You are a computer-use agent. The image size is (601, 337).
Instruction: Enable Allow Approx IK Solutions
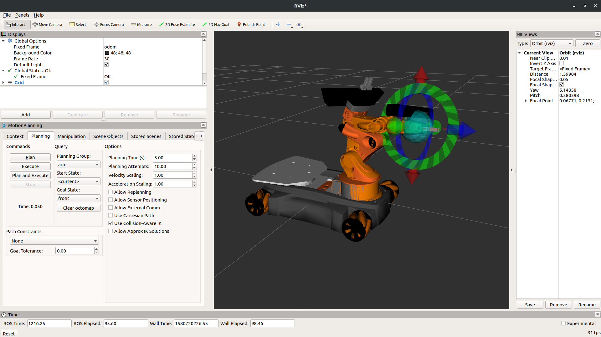pos(110,231)
